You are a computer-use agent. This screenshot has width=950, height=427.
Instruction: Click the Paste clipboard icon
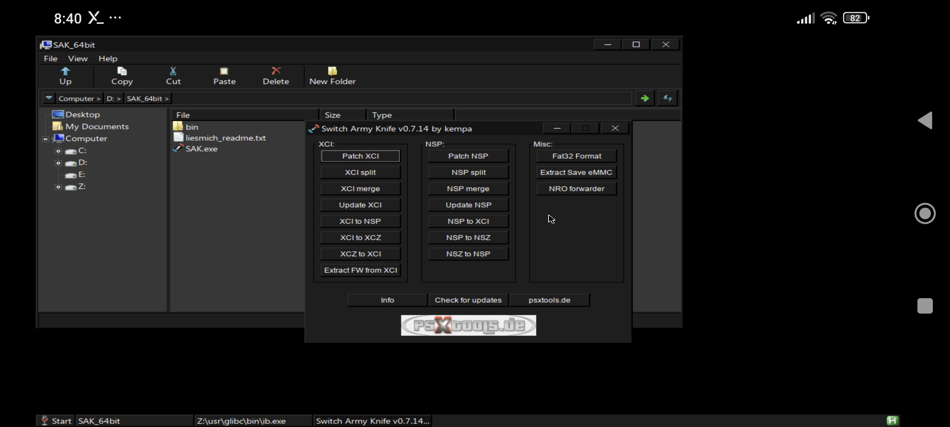coord(224,71)
